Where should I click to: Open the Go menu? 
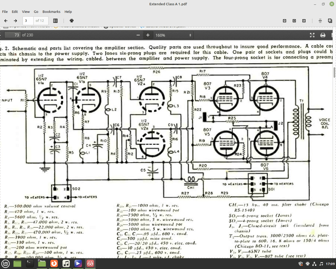(36, 12)
